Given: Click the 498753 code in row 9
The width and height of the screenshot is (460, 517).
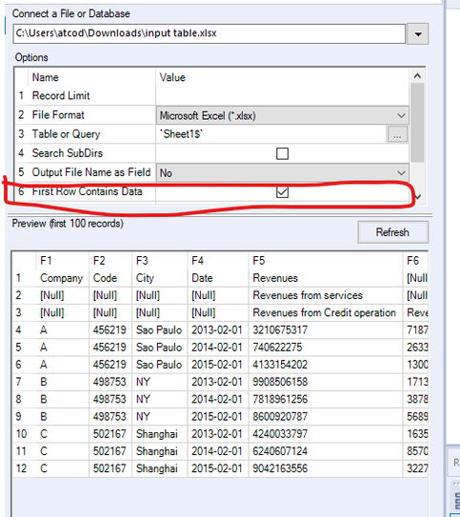Looking at the screenshot, I should point(110,416).
